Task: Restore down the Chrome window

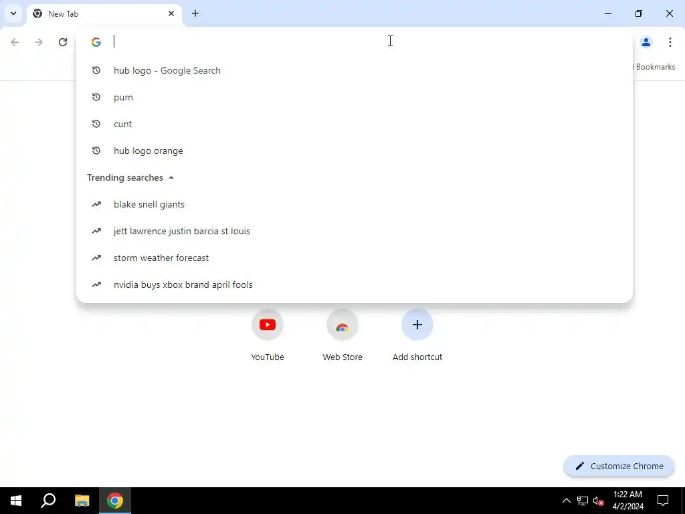Action: pos(639,13)
